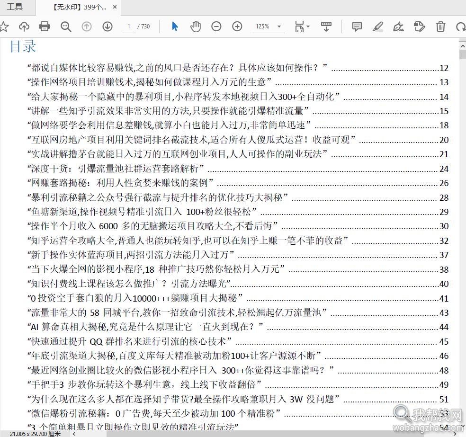
Task: Open TOC entry about 58 同城平台
Action: point(238,312)
